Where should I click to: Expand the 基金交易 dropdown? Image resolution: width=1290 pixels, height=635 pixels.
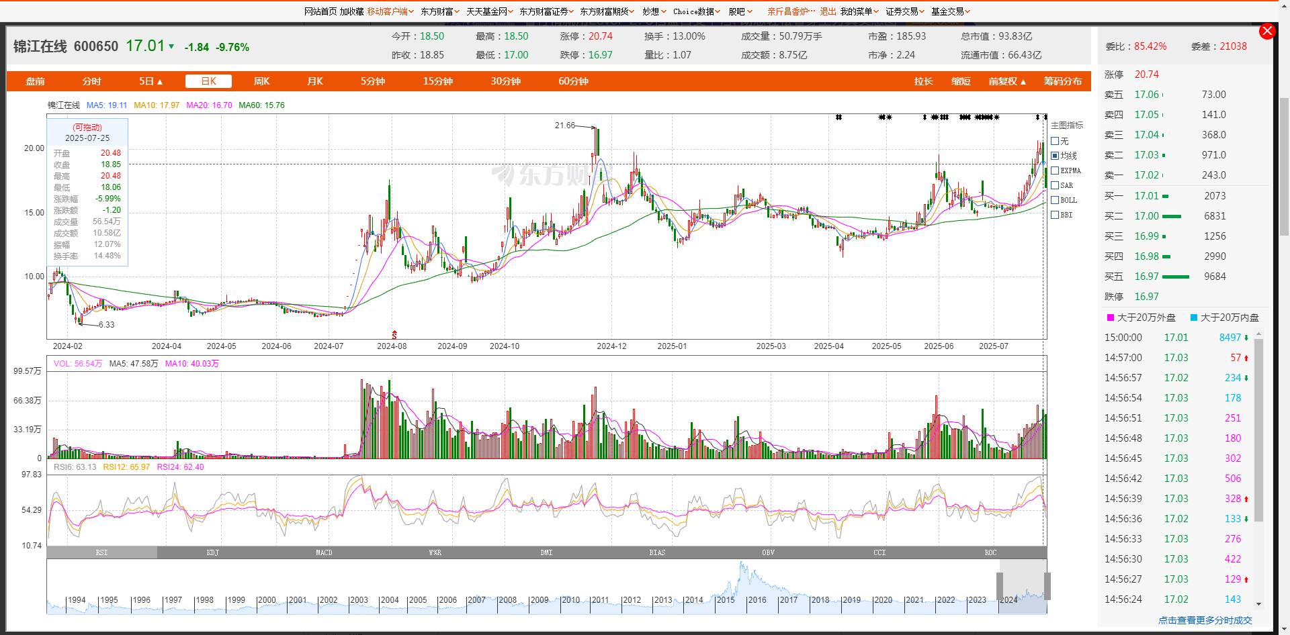click(951, 11)
